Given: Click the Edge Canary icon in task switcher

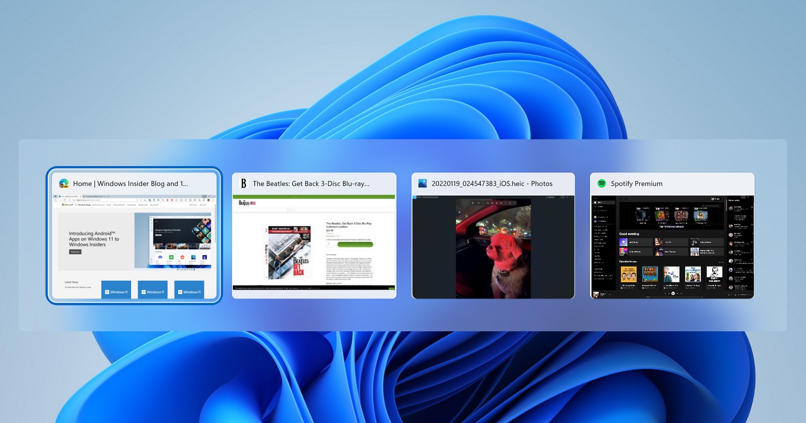Looking at the screenshot, I should pos(64,183).
